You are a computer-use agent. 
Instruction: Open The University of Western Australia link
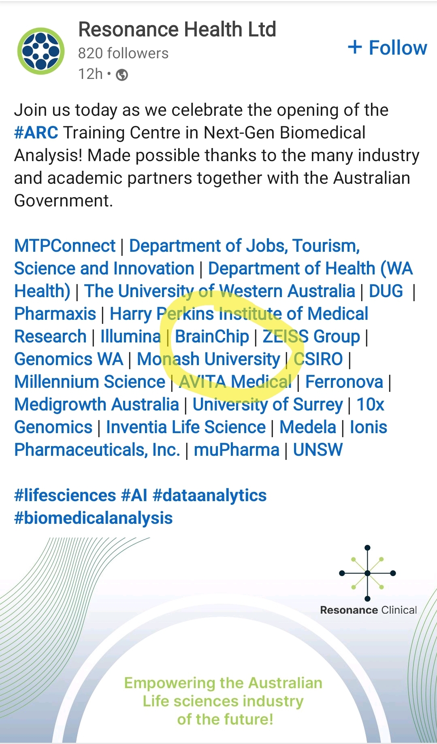tap(220, 291)
